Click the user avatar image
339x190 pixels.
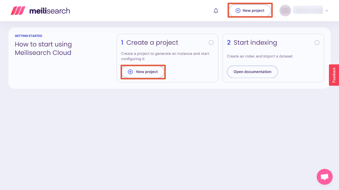coord(285,10)
